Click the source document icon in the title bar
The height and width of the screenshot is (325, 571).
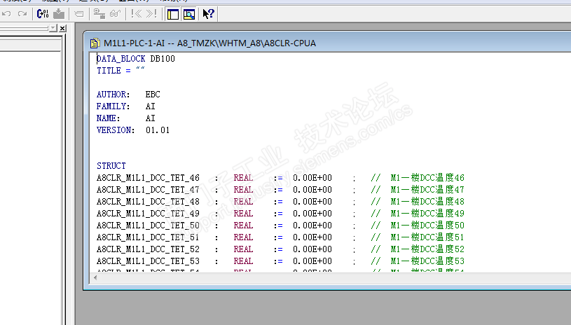(95, 43)
